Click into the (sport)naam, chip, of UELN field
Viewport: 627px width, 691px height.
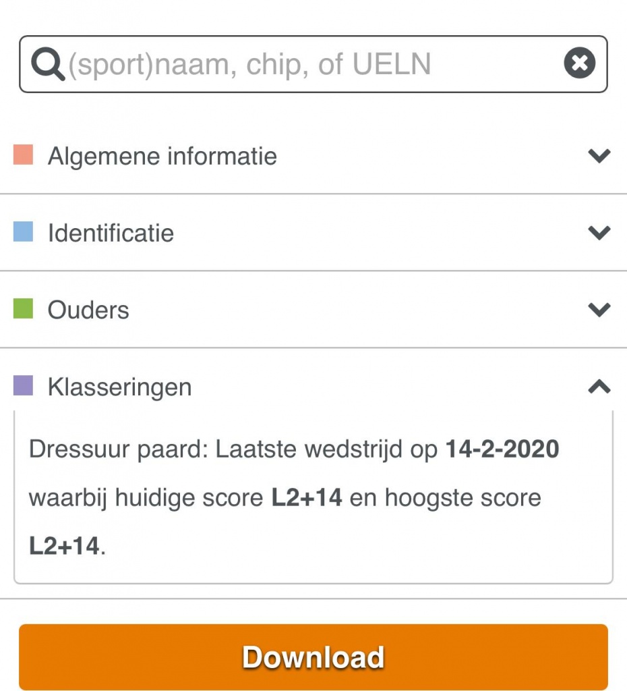(x=313, y=64)
